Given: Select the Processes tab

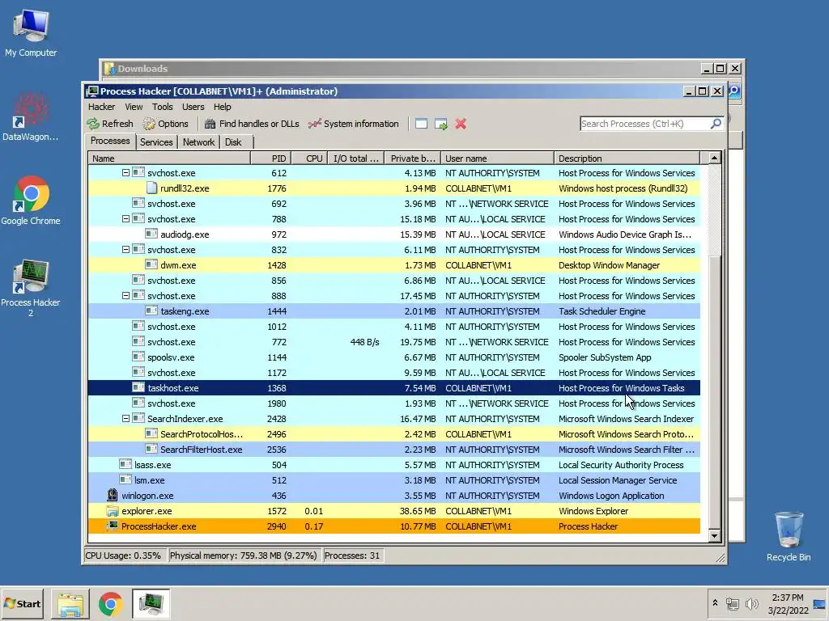Looking at the screenshot, I should click(110, 141).
